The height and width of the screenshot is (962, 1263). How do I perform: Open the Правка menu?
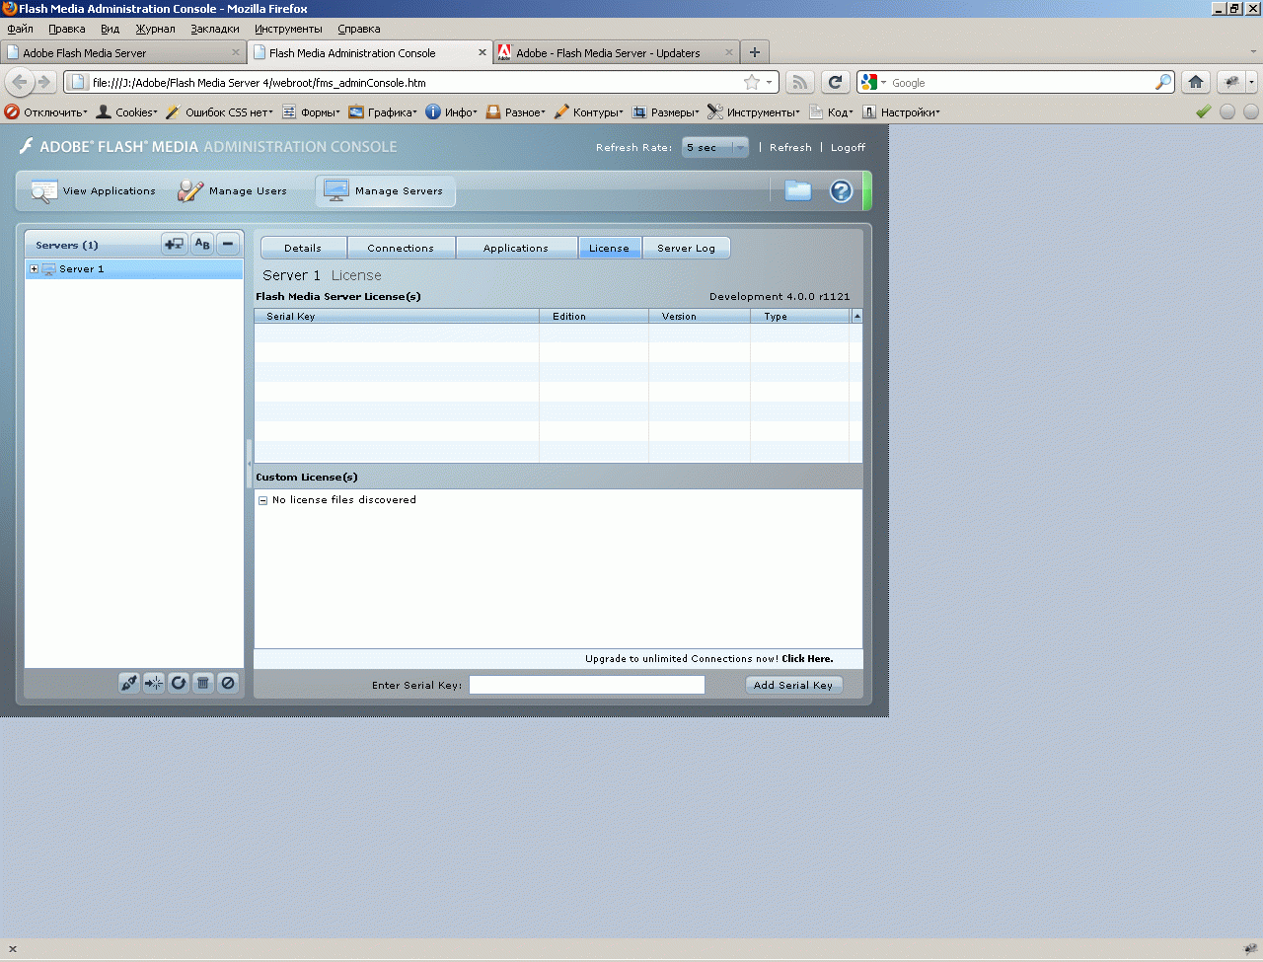67,29
